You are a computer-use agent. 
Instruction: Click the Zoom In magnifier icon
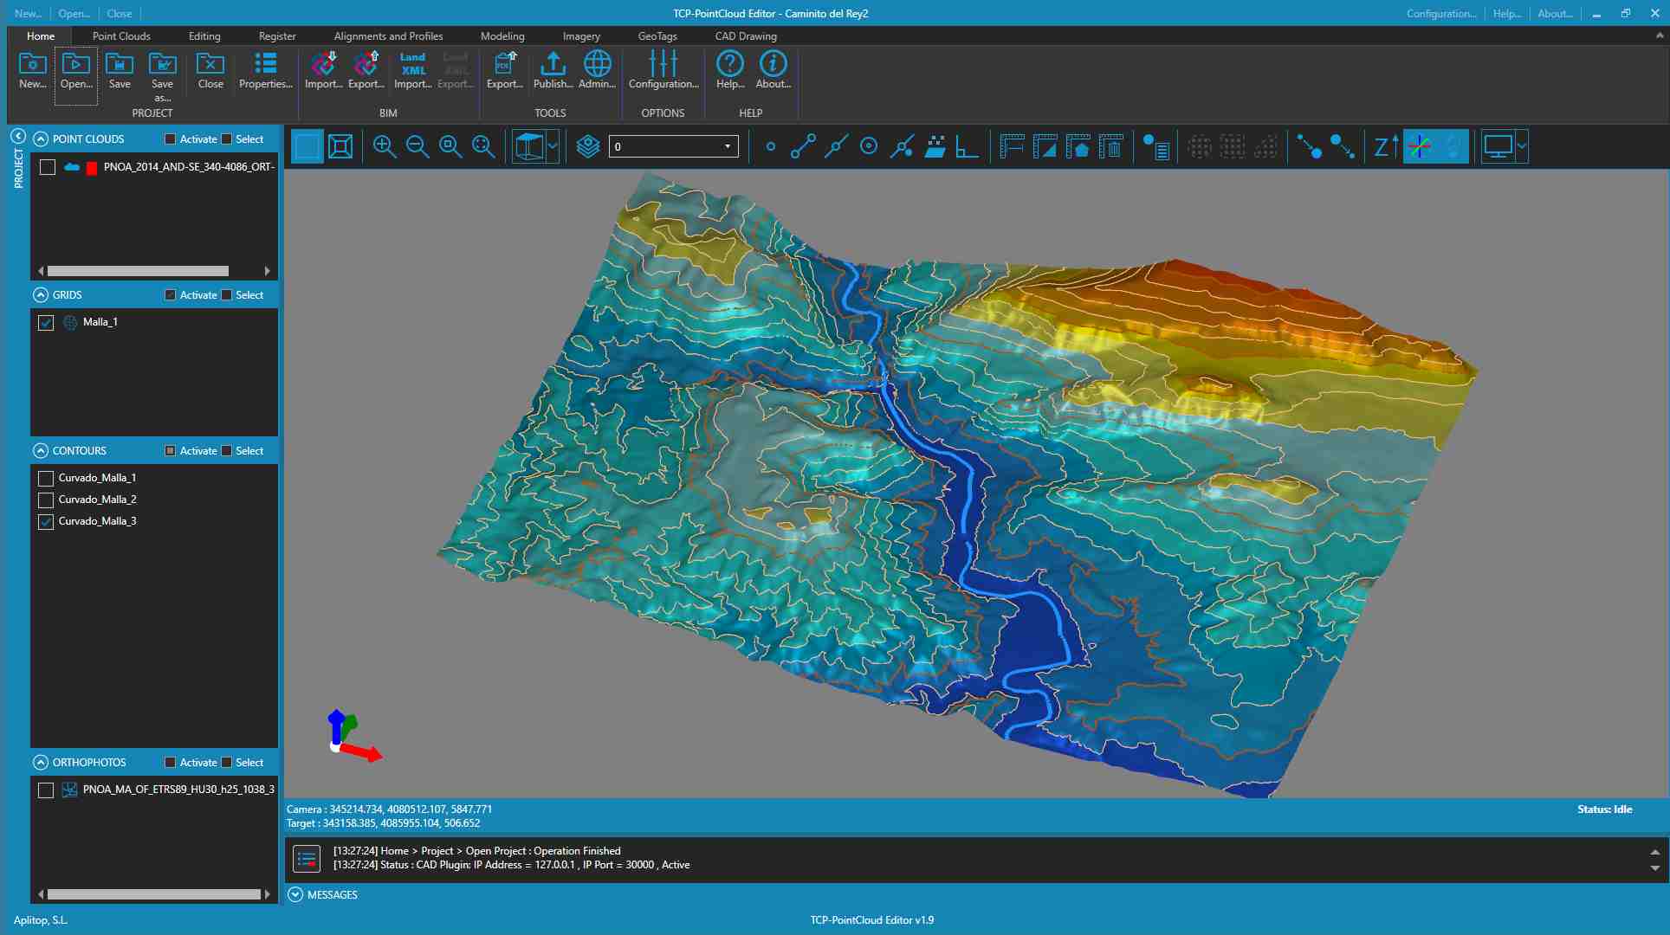(x=384, y=146)
